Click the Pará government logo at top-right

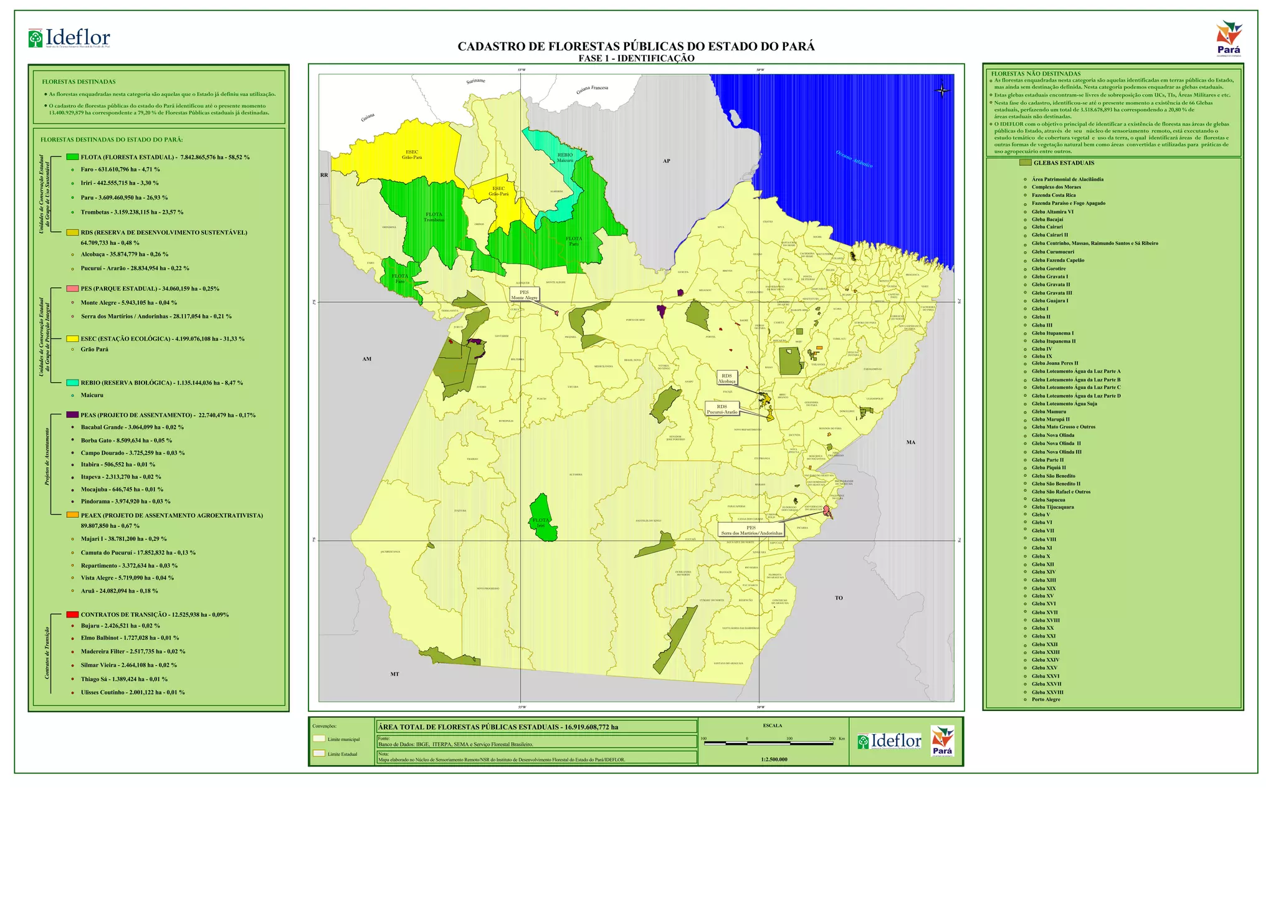(x=1229, y=38)
